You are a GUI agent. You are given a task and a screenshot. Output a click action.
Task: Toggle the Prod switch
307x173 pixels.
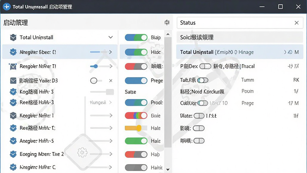[x=136, y=103]
